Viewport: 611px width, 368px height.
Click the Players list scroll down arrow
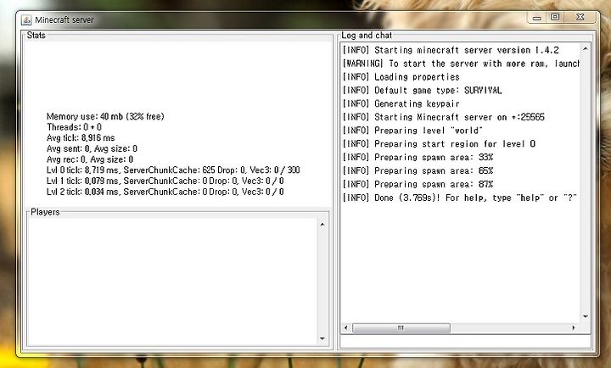tap(322, 338)
